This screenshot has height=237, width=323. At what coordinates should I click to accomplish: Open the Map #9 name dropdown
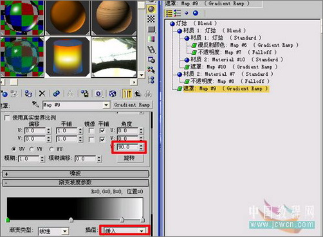pos(106,105)
